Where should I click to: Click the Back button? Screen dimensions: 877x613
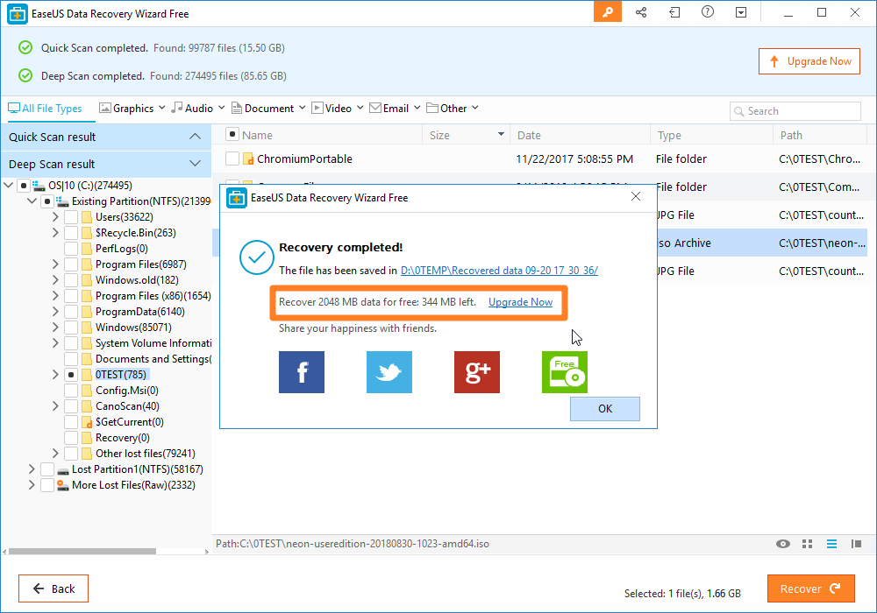53,588
